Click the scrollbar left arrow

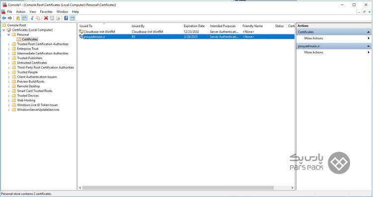[80, 188]
